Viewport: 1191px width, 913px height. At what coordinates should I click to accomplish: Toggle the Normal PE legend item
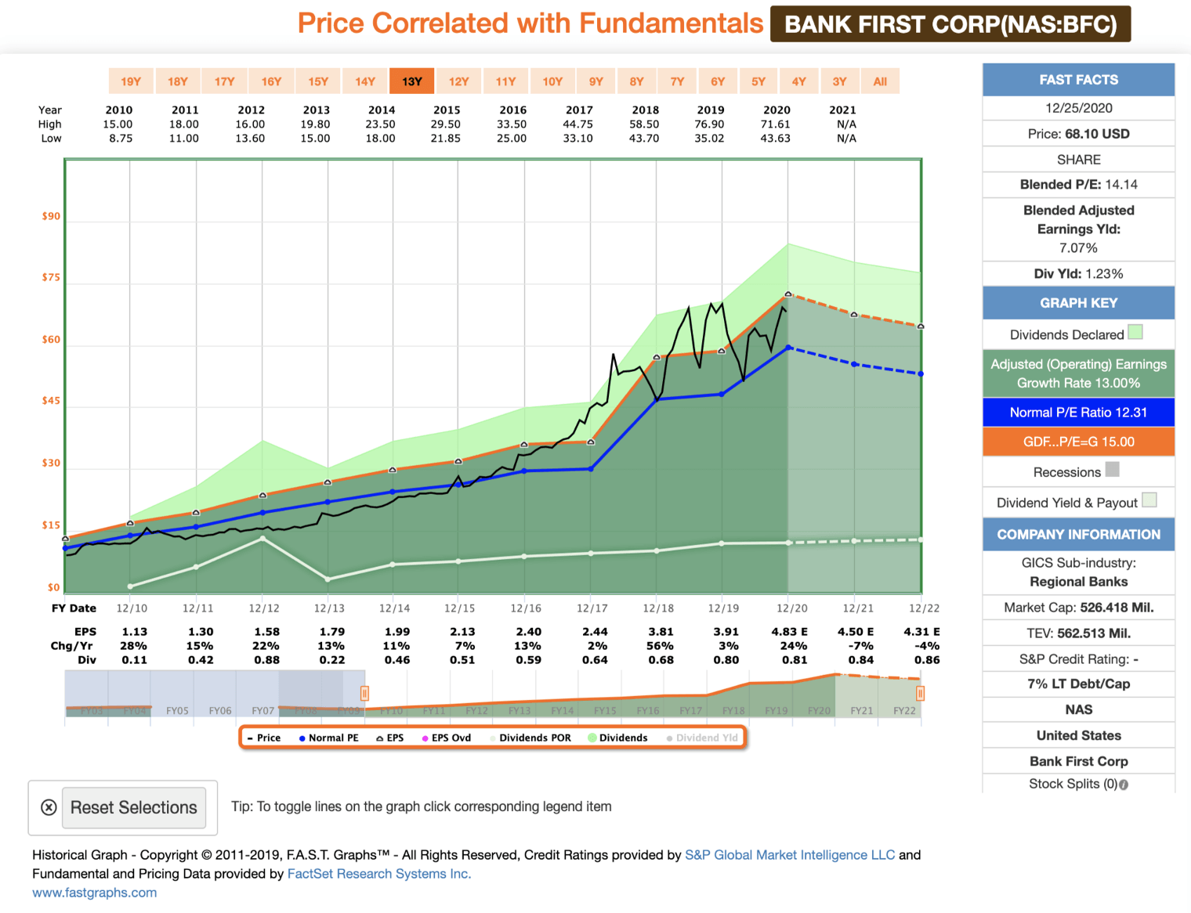[x=329, y=738]
